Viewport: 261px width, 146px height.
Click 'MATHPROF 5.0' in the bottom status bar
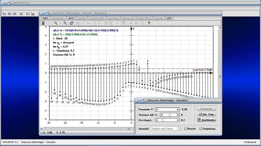click(x=10, y=142)
